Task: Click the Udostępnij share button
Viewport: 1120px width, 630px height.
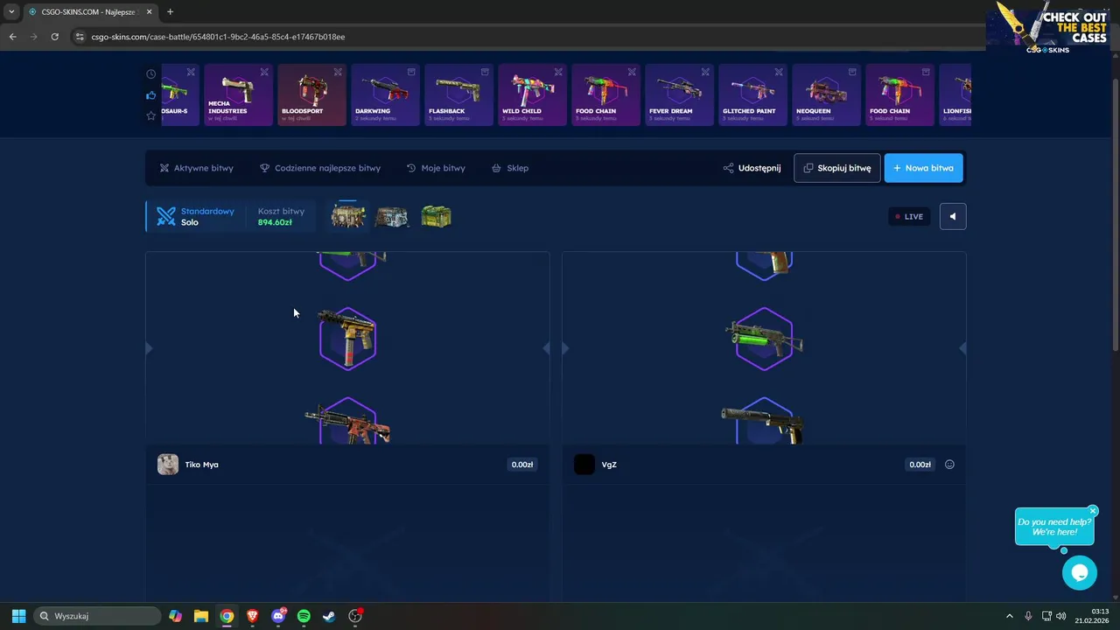Action: pyautogui.click(x=752, y=168)
